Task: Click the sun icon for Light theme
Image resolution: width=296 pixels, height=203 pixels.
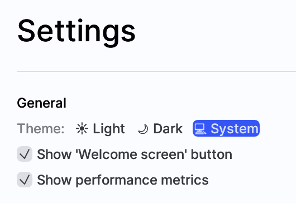Action: [82, 128]
